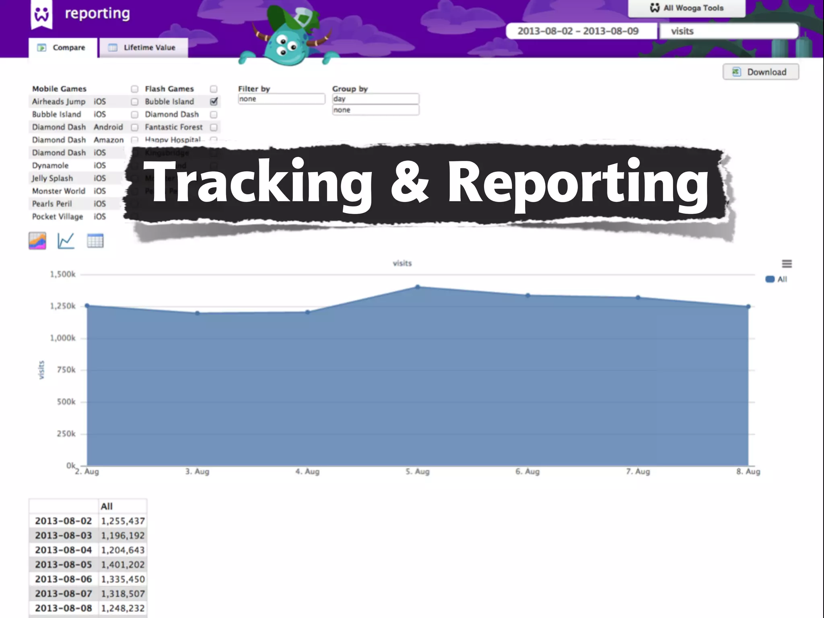Open the second Group by none dropdown

click(375, 110)
